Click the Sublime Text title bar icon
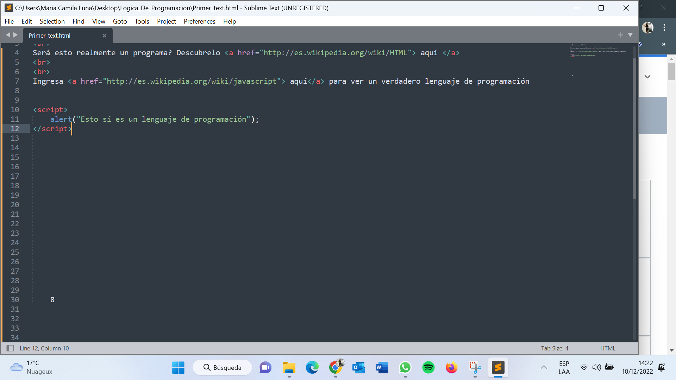Screen dimensions: 676x380 8,8
